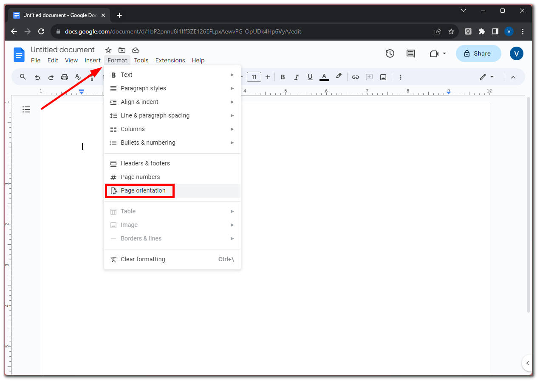Star the Untitled document

[108, 50]
